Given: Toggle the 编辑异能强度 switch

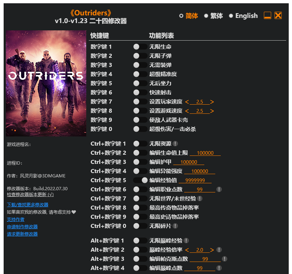Looking at the screenshot, I should click(140, 171).
